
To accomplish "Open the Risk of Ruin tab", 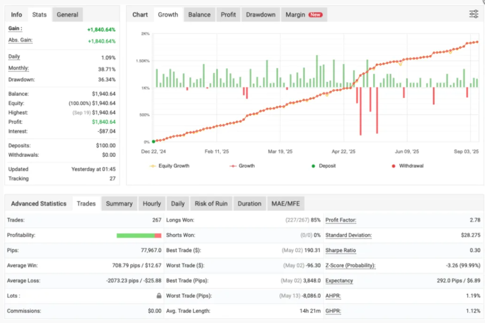I will pos(211,203).
